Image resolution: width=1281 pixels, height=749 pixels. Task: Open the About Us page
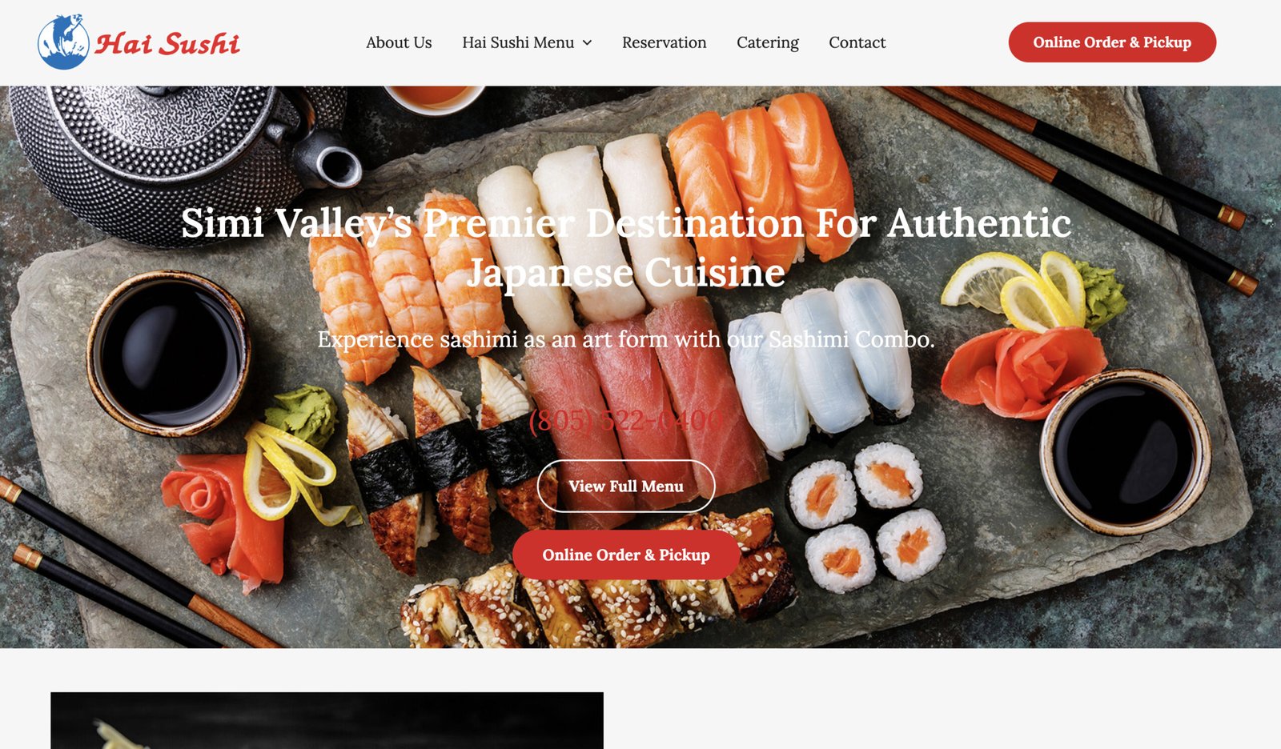tap(399, 42)
